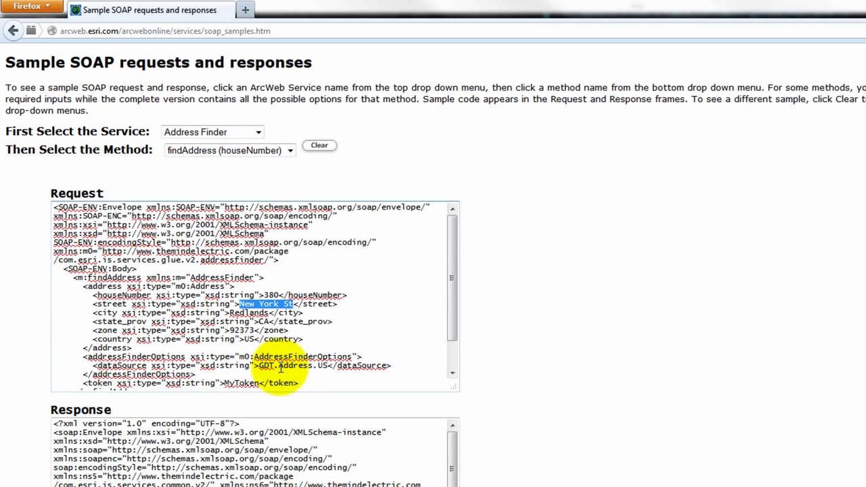This screenshot has width=866, height=487.
Task: Open the Address Finder service dropdown
Action: pyautogui.click(x=212, y=132)
